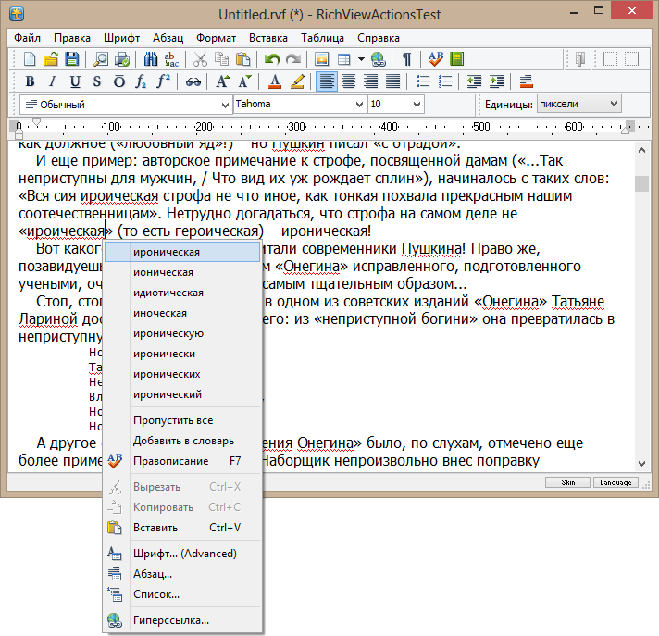Expand the font size 10 dropdown
The height and width of the screenshot is (636, 659).
[x=417, y=105]
